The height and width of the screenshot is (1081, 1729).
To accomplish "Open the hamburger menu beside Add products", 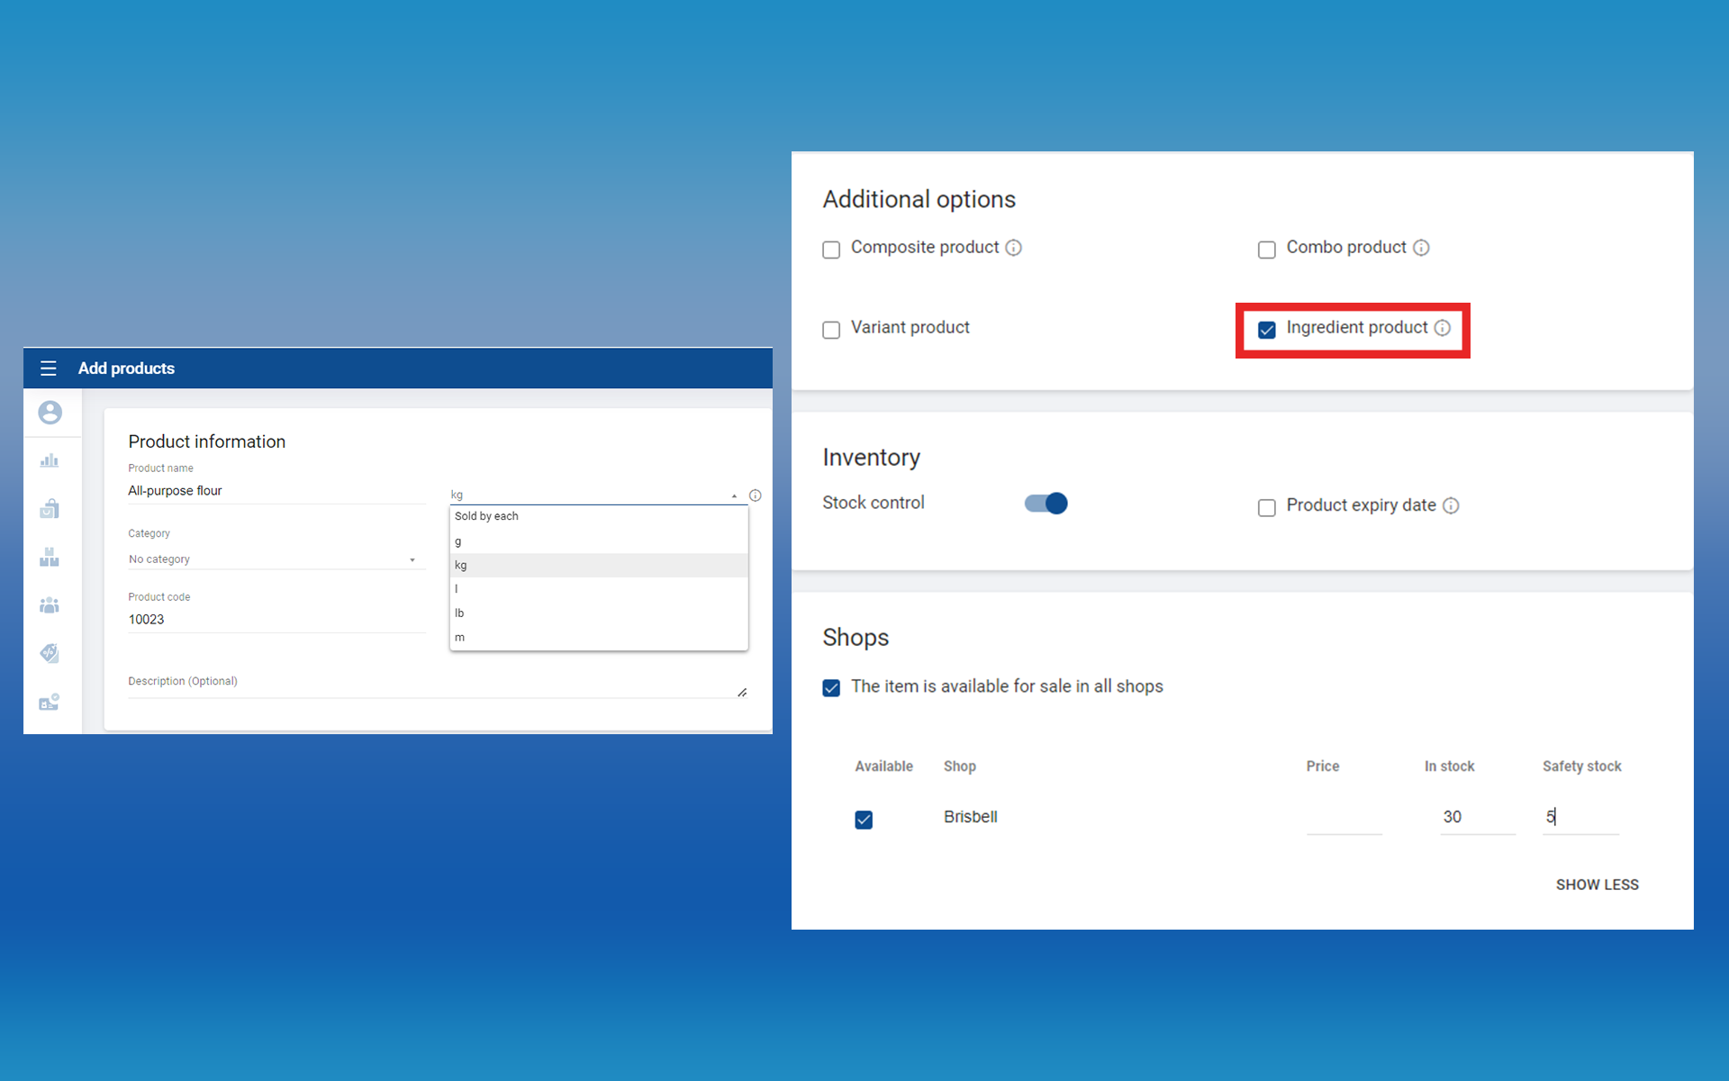I will (49, 368).
